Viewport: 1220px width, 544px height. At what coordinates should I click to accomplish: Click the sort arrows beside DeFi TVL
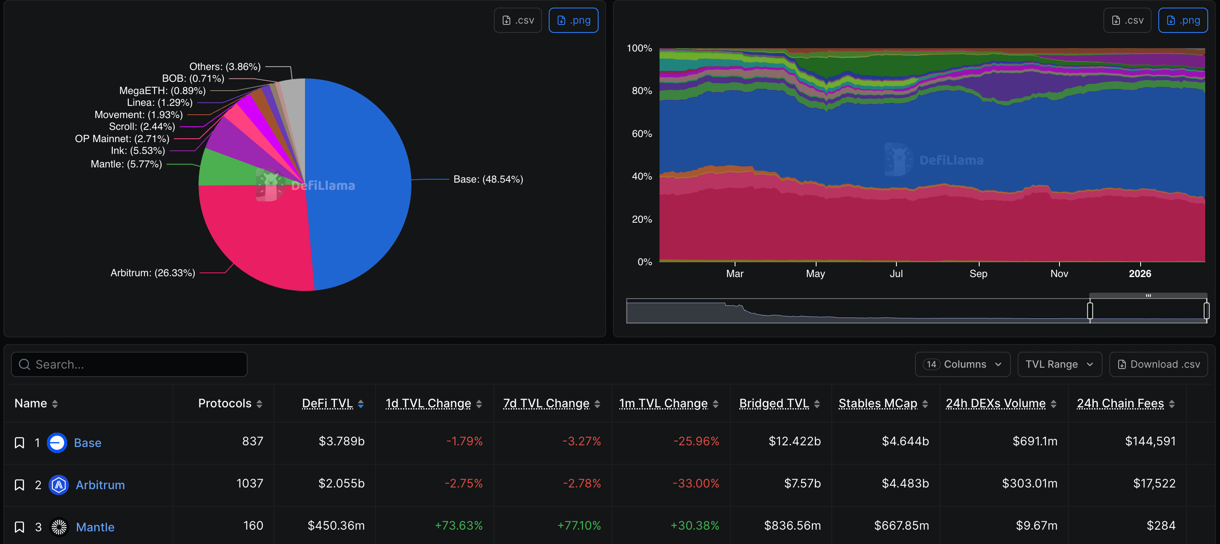point(361,404)
